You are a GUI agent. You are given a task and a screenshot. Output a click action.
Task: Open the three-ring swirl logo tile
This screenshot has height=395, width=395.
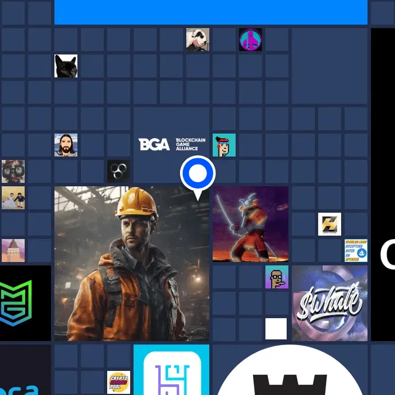[119, 171]
